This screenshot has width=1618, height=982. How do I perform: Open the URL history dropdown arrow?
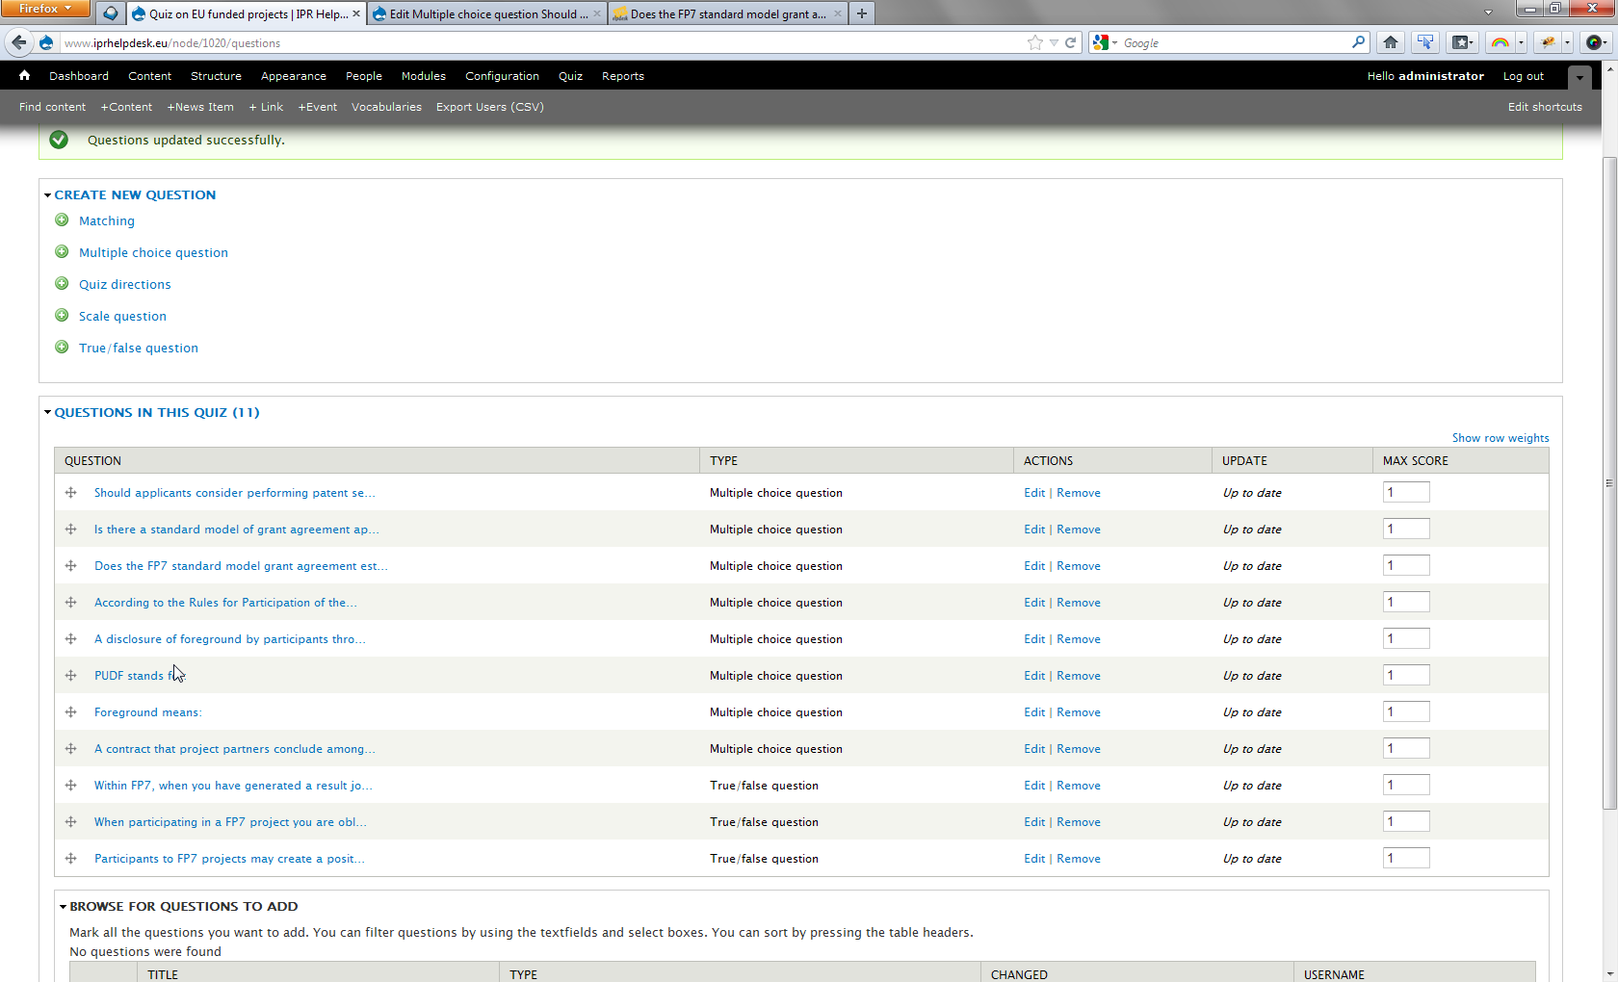[x=1054, y=42]
